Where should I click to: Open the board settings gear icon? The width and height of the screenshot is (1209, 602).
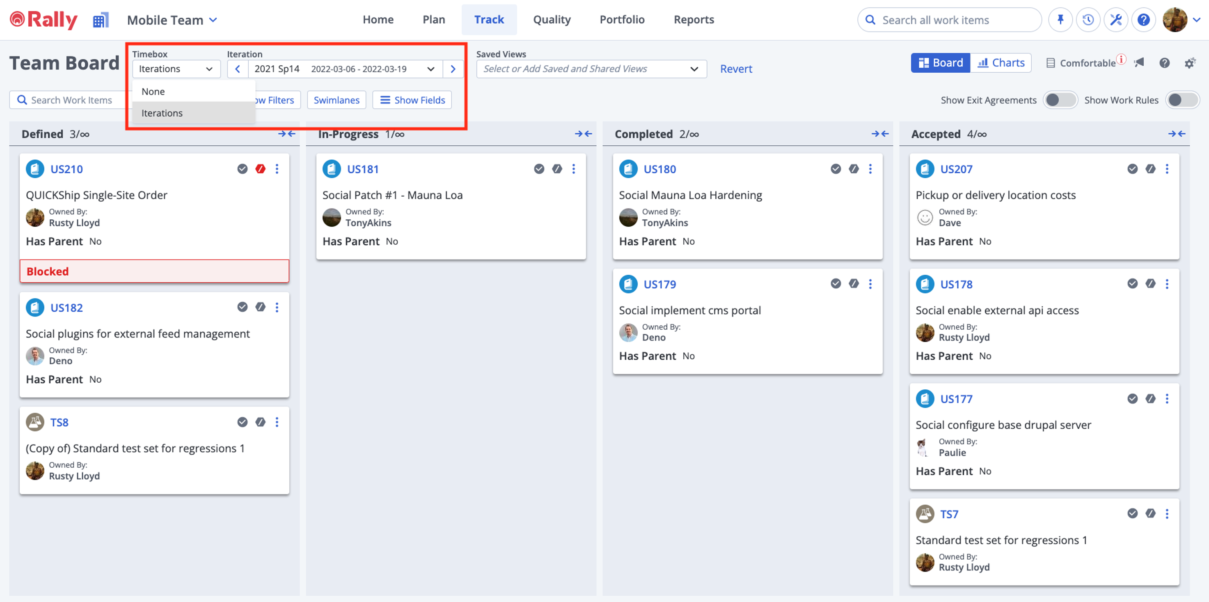1189,63
